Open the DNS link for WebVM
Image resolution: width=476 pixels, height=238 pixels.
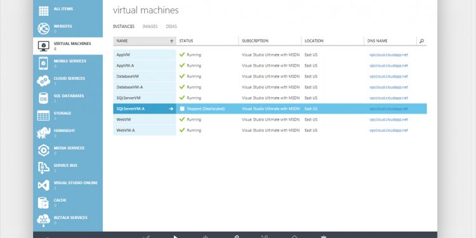(x=388, y=119)
